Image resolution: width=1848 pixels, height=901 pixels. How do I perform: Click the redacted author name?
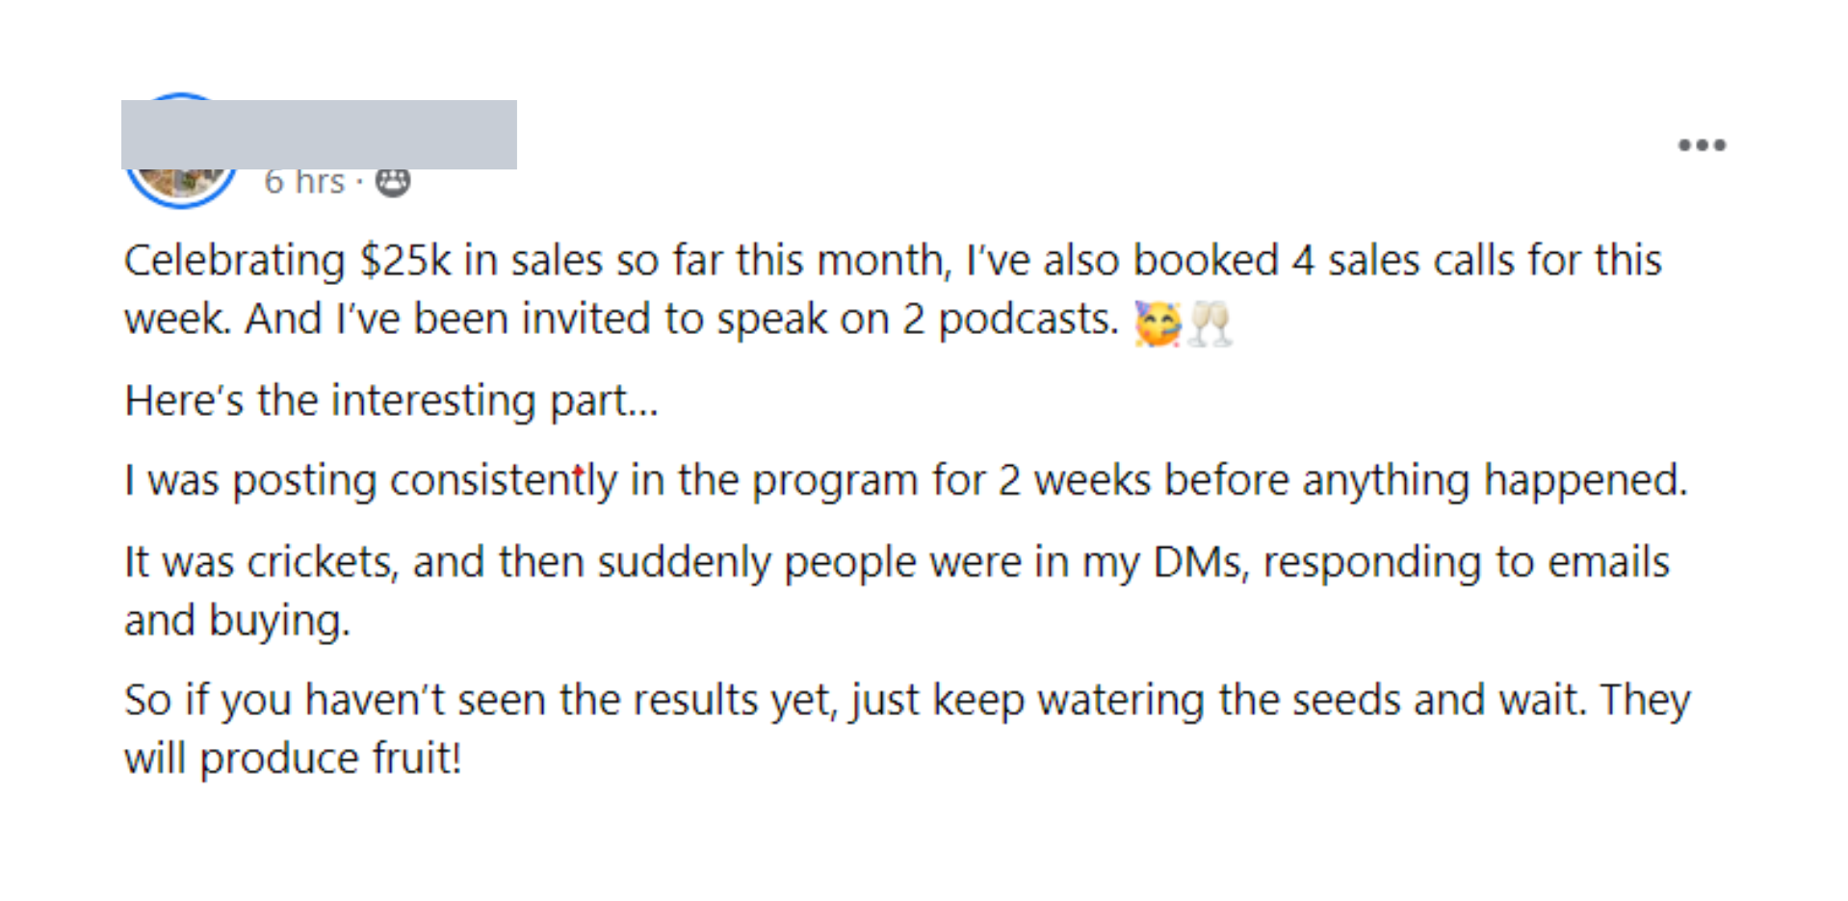(x=318, y=135)
